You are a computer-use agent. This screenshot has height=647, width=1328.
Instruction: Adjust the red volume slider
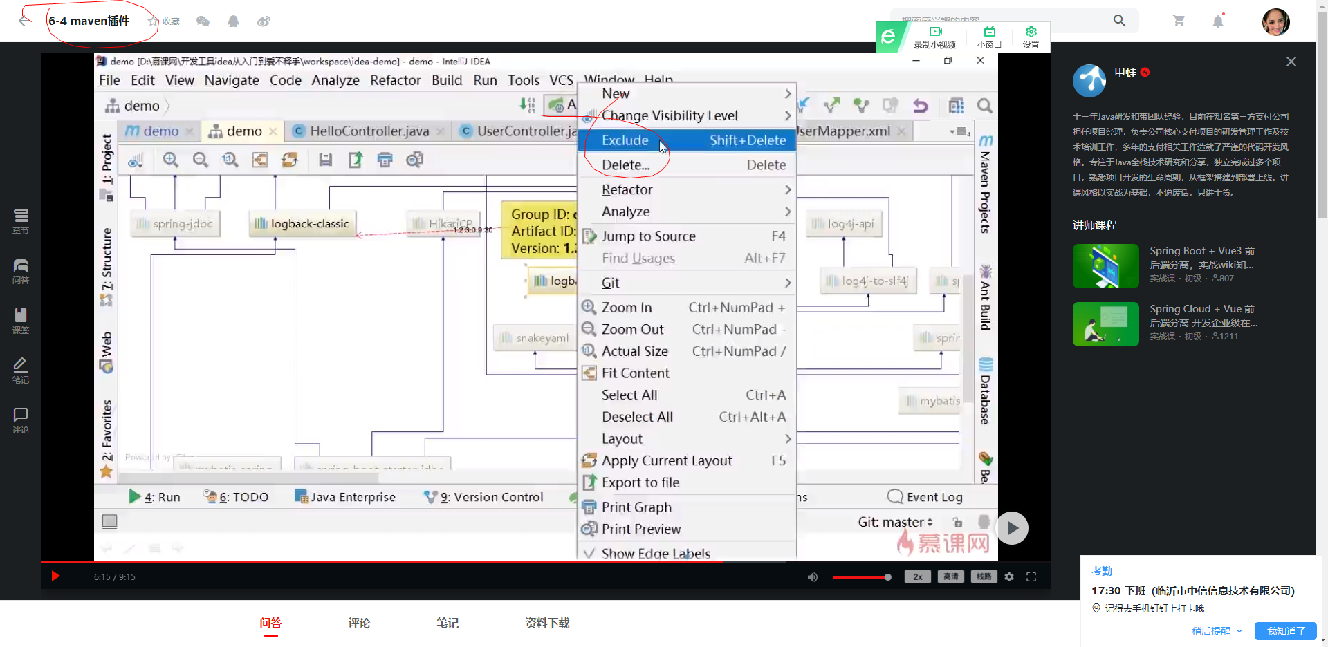(x=862, y=576)
